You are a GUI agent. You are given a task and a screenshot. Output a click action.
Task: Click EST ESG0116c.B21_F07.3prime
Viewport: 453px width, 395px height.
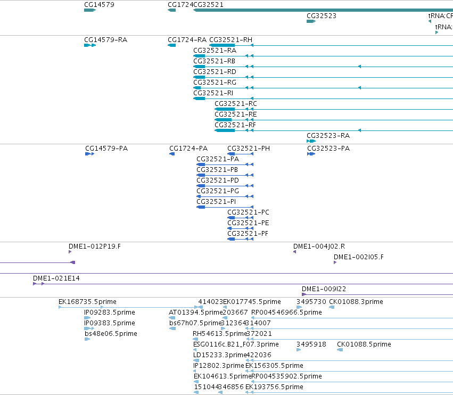236,344
